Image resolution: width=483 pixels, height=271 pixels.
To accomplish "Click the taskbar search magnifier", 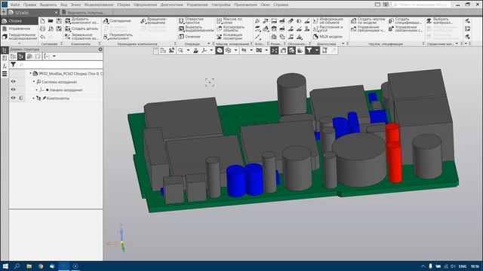I will 17,266.
